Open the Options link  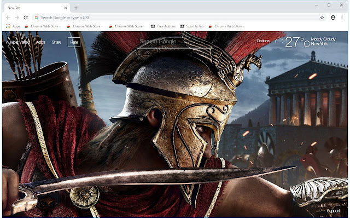tap(263, 41)
